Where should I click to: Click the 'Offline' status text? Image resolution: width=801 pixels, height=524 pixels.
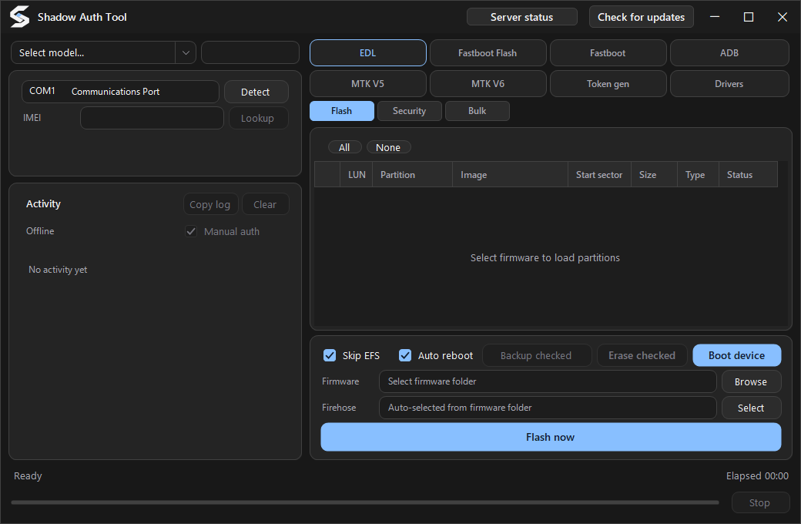pos(40,231)
